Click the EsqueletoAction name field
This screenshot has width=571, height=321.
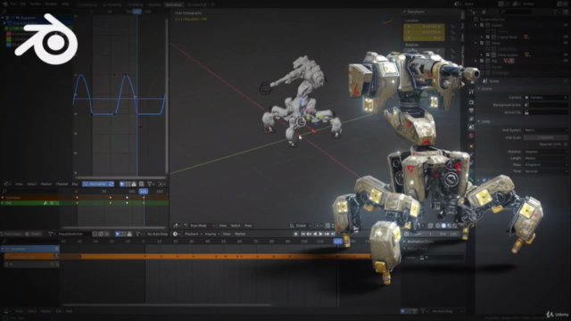coord(73,234)
